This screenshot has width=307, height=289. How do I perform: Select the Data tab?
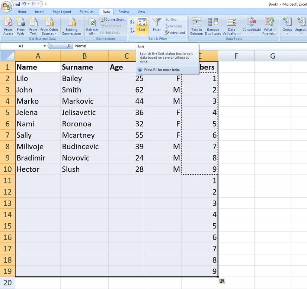point(106,12)
